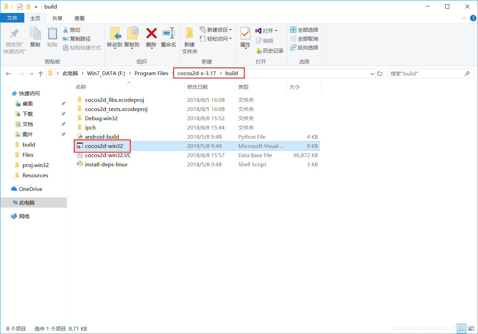478x334 pixels.
Task: Open proj.win32 in Quick access
Action: tap(36, 165)
